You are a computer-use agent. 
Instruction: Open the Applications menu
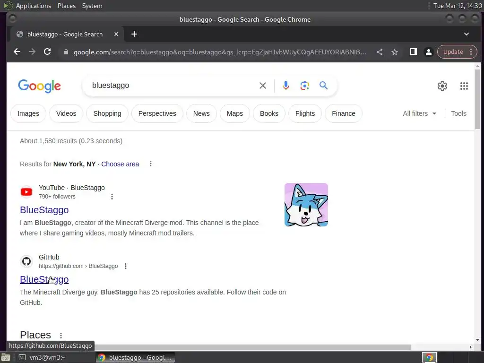[x=34, y=6]
